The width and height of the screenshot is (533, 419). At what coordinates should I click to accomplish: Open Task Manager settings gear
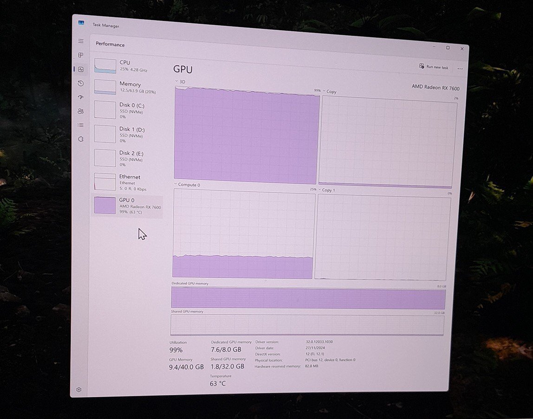click(79, 389)
